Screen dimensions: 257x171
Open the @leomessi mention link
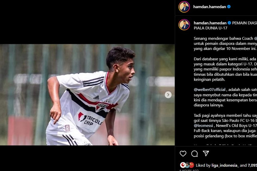tap(203, 126)
